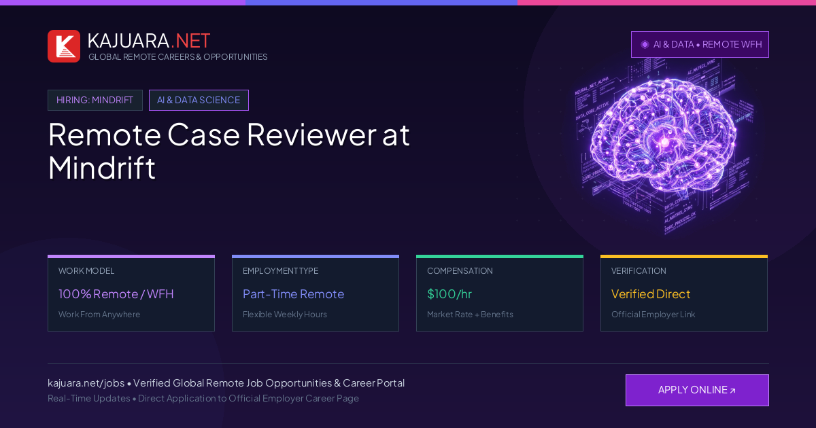Click the APPLY ONLINE button
This screenshot has width=816, height=428.
[x=697, y=390]
